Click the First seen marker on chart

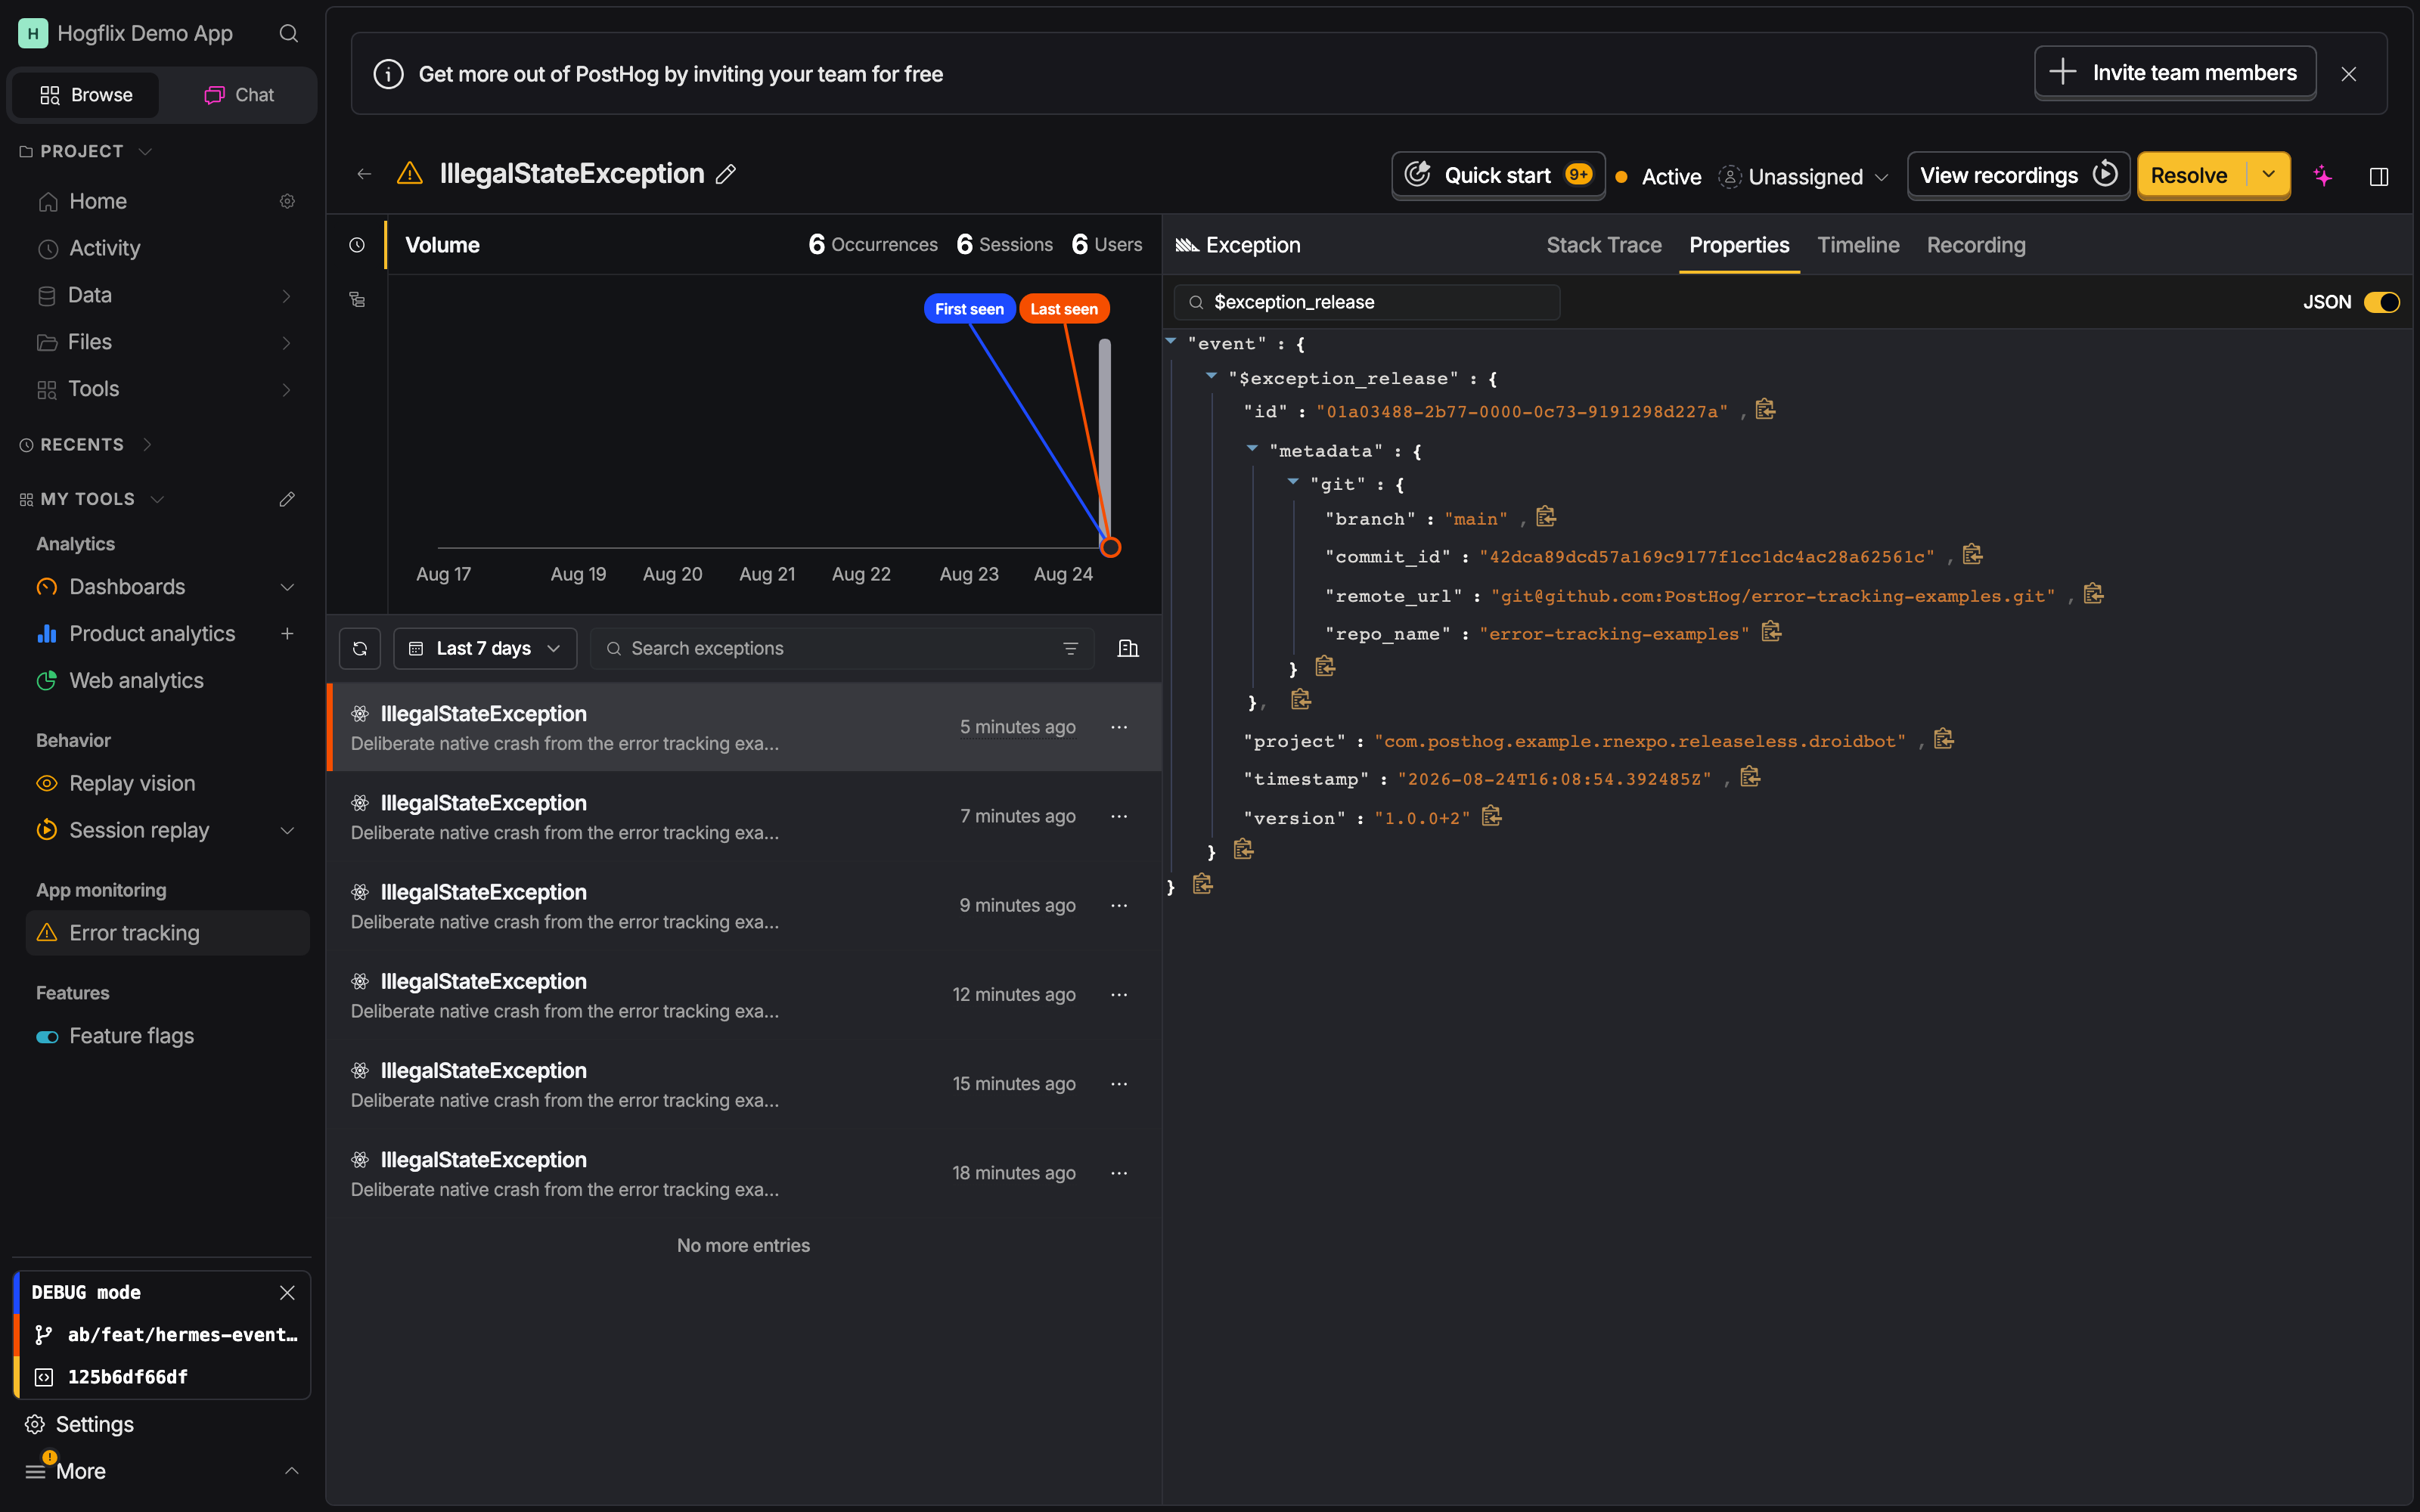coord(969,309)
